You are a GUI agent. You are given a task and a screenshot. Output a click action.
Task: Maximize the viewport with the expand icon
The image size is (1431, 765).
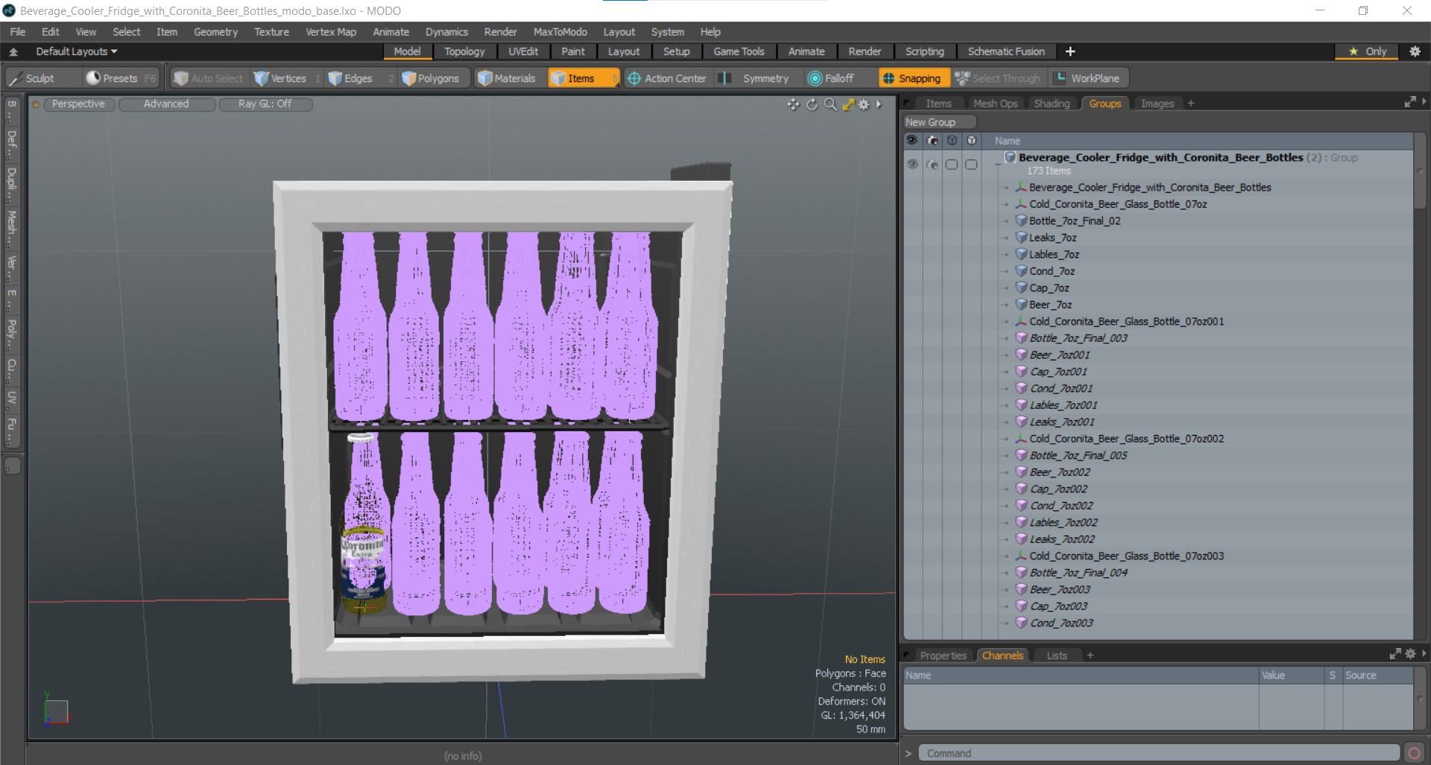coord(848,104)
